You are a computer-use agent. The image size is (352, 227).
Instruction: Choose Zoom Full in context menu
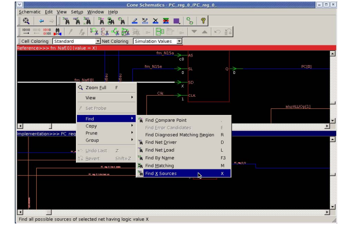106,88
